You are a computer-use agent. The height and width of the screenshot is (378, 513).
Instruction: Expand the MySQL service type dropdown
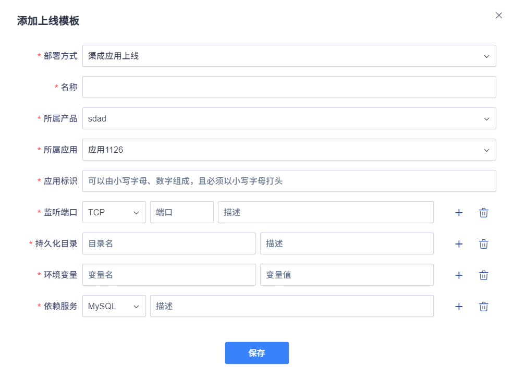(x=114, y=306)
